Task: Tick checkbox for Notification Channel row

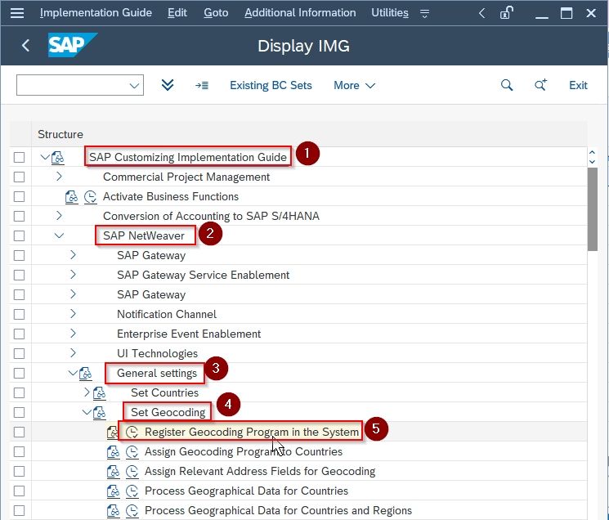Action: pyautogui.click(x=19, y=314)
